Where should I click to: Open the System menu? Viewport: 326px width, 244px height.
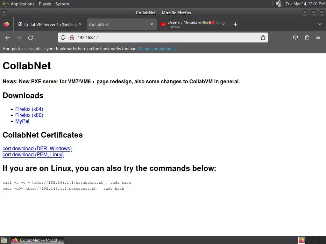(x=62, y=4)
